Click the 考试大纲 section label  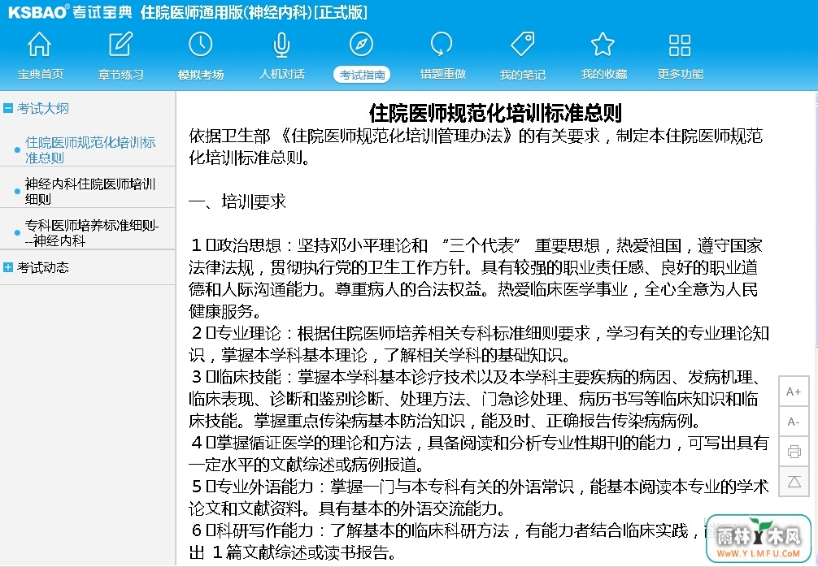[43, 108]
